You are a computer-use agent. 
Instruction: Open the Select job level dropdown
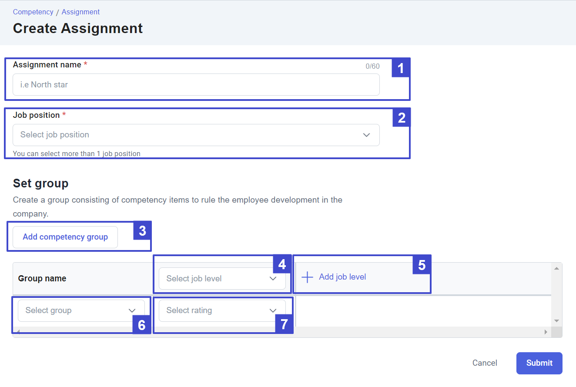tap(222, 278)
